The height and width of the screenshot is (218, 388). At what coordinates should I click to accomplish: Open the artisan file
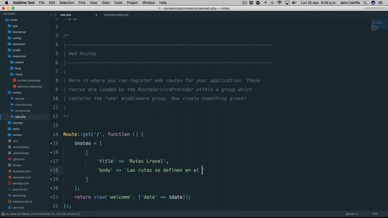pos(15,165)
